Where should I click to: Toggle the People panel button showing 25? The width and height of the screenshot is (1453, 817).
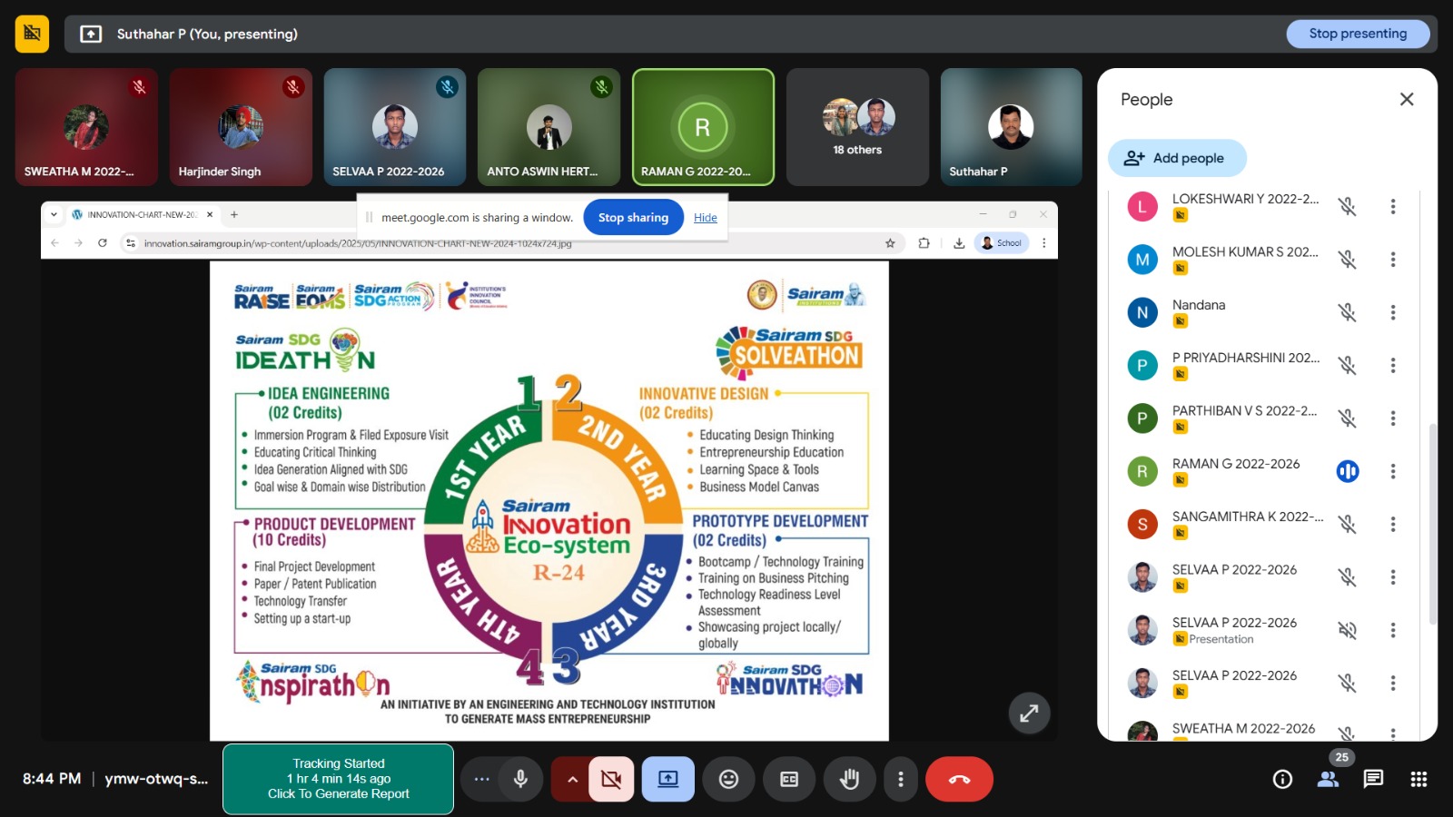[1328, 779]
